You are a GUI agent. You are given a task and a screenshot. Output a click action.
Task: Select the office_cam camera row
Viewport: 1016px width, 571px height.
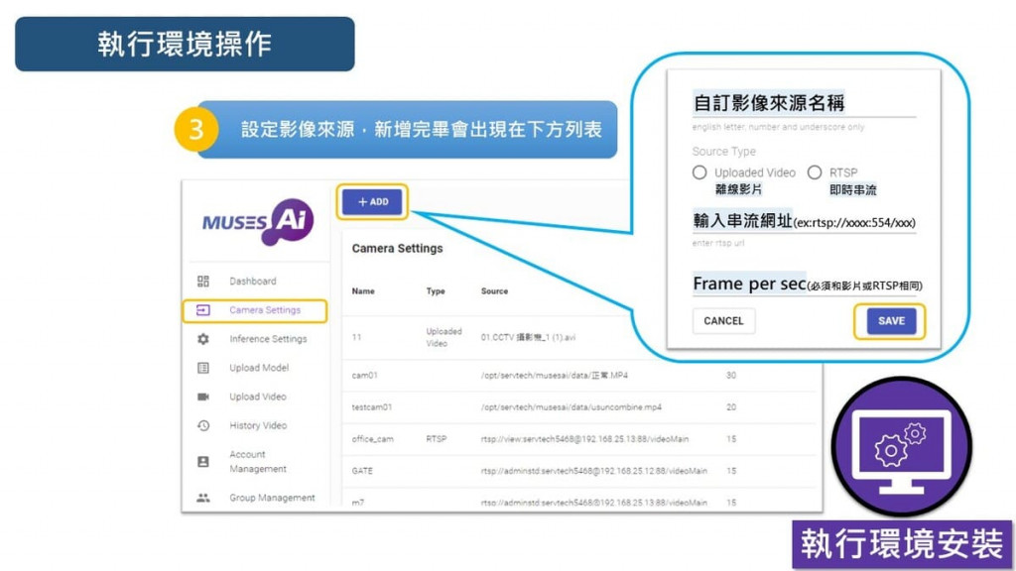coord(578,439)
